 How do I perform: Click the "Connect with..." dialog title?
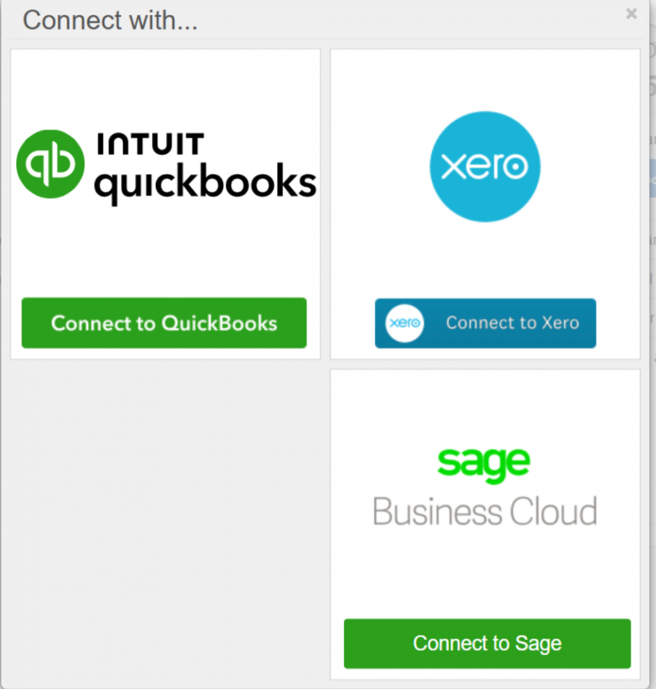pyautogui.click(x=110, y=20)
